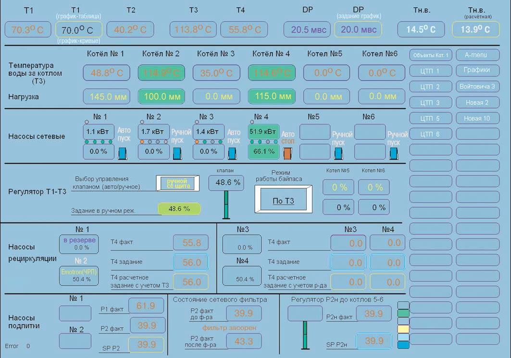Screen dimensions: 511x358
Task: Click the T4 задание value 56.0 field
Action: [x=191, y=262]
